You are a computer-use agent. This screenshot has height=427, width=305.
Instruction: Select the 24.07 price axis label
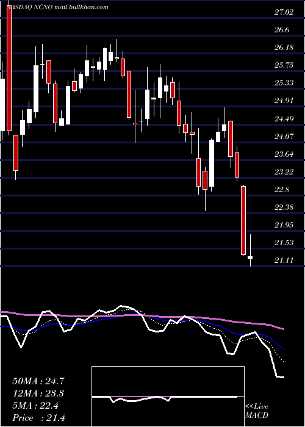coord(284,137)
